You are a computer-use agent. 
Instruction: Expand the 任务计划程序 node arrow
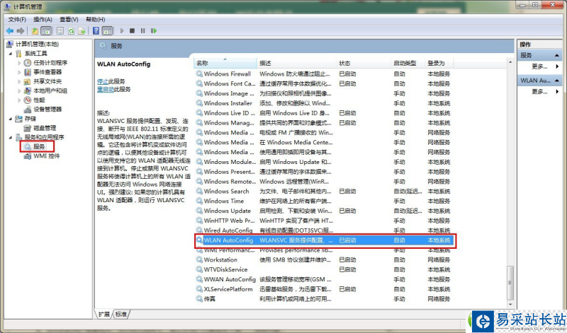coord(19,63)
